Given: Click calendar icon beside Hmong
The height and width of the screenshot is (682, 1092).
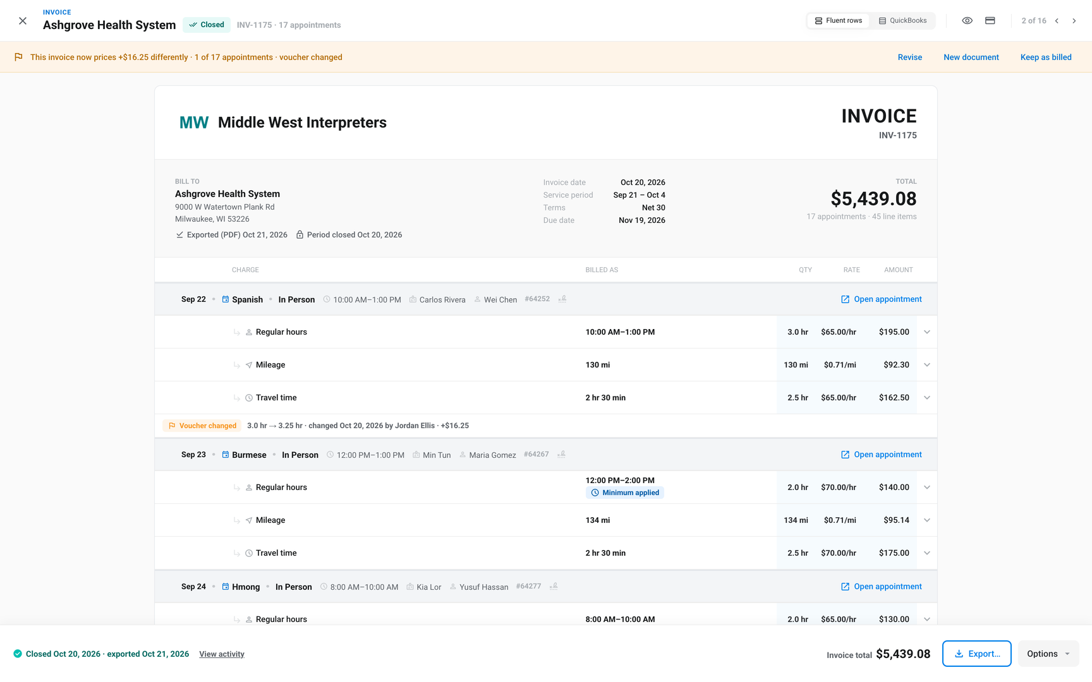Looking at the screenshot, I should 226,587.
